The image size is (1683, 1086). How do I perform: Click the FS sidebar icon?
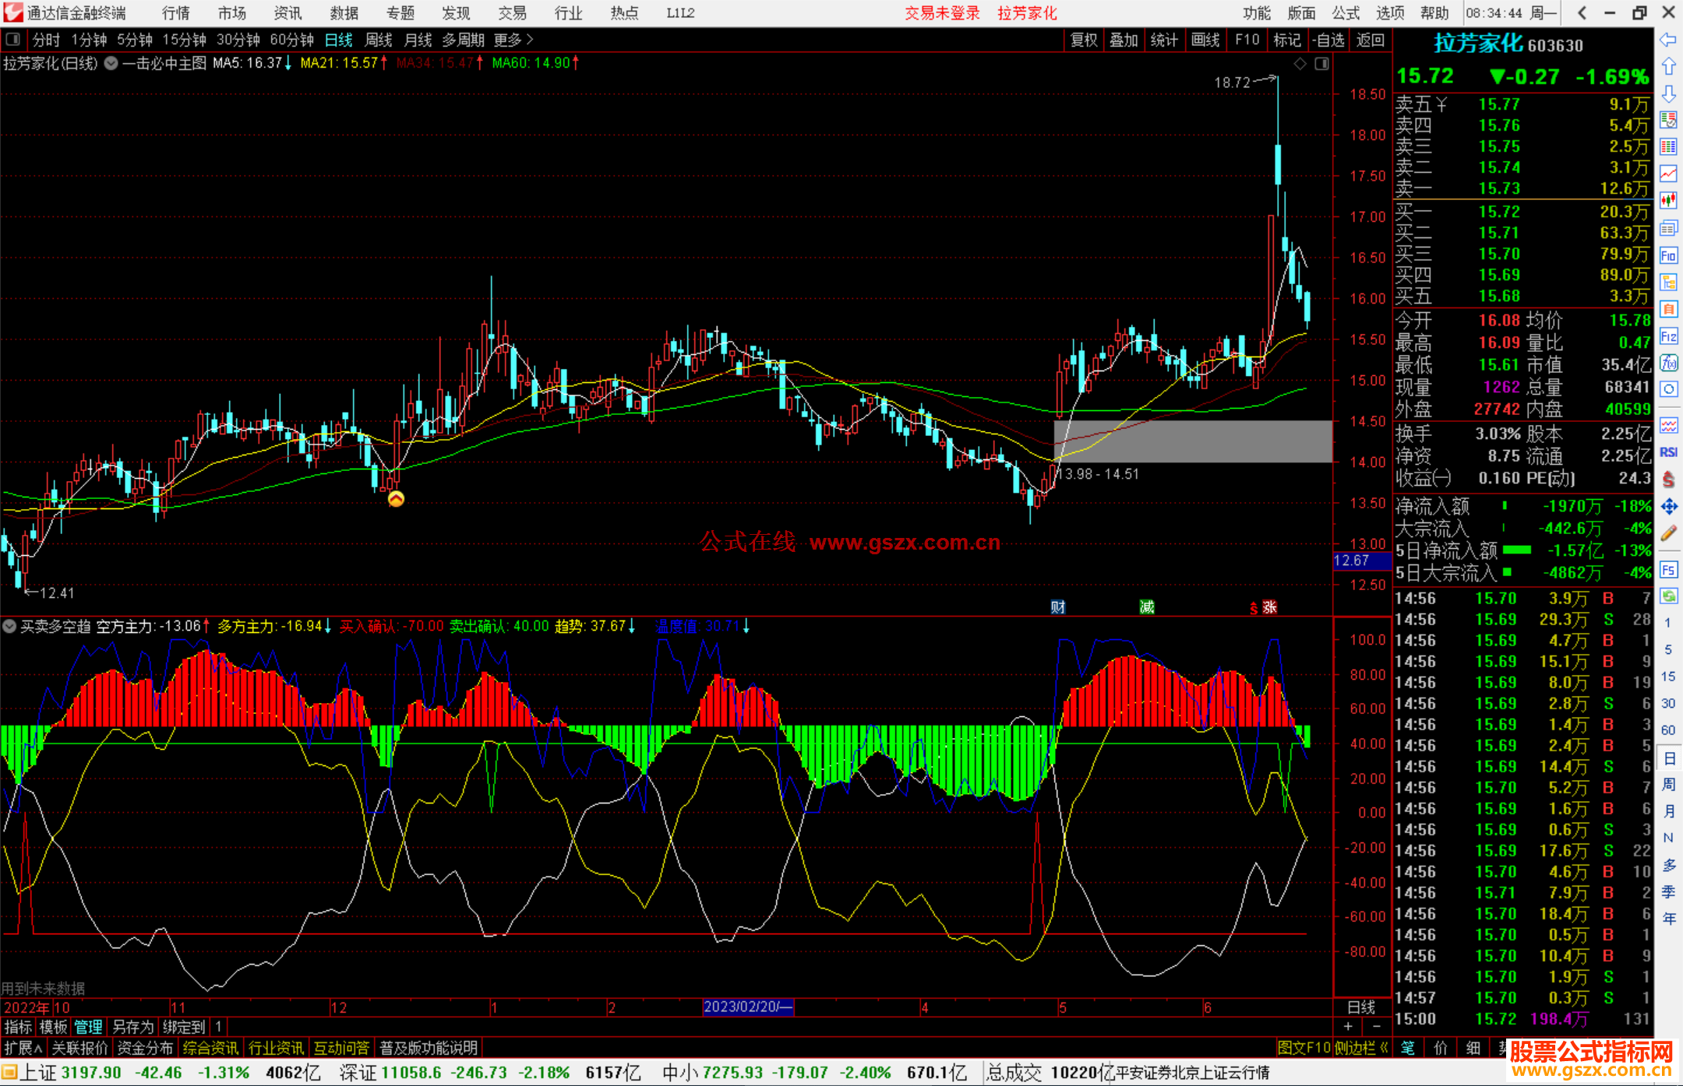tap(1668, 570)
